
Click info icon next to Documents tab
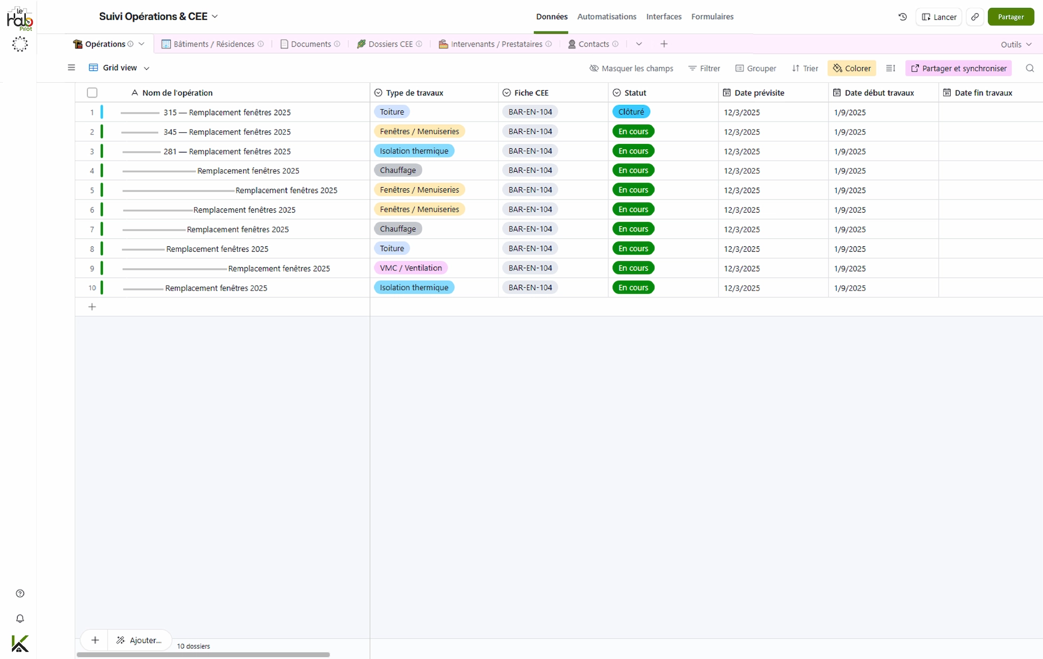337,44
